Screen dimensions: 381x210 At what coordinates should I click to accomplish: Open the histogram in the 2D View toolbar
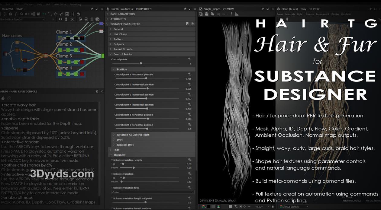click(237, 14)
